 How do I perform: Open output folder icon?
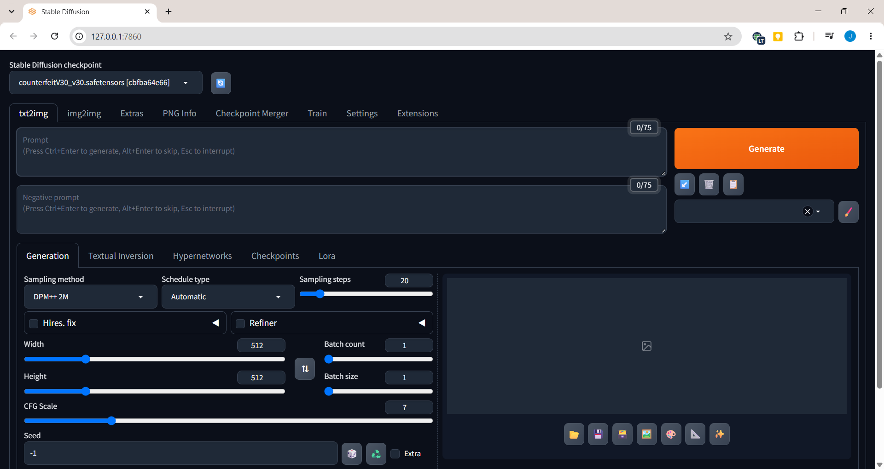point(574,434)
